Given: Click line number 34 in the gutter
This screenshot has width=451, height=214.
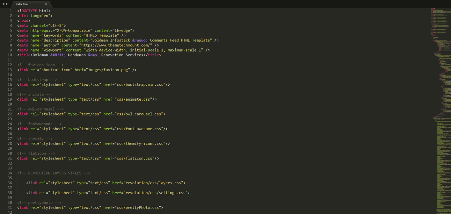Looking at the screenshot, I should (x=10, y=173).
